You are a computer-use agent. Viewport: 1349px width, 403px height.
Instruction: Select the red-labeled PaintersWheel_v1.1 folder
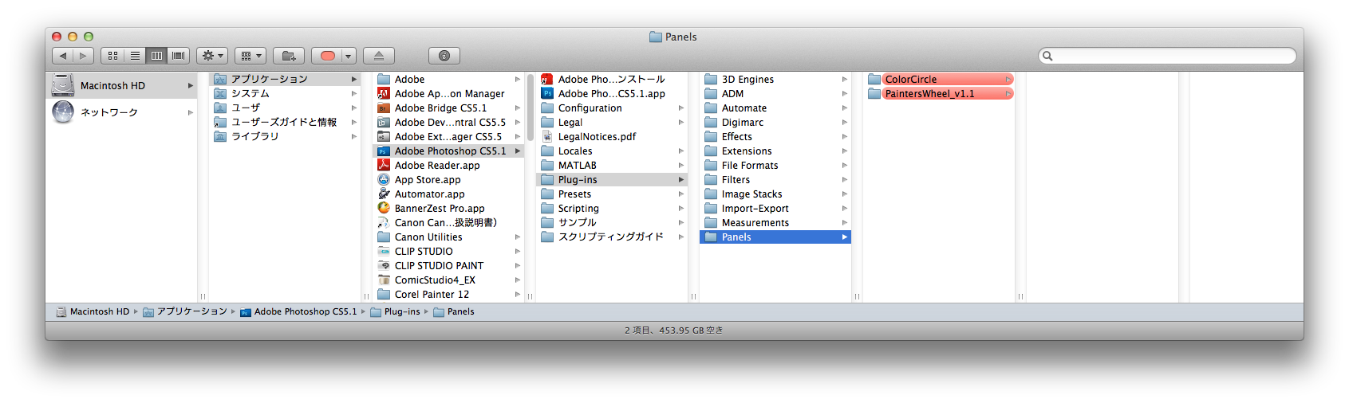939,93
